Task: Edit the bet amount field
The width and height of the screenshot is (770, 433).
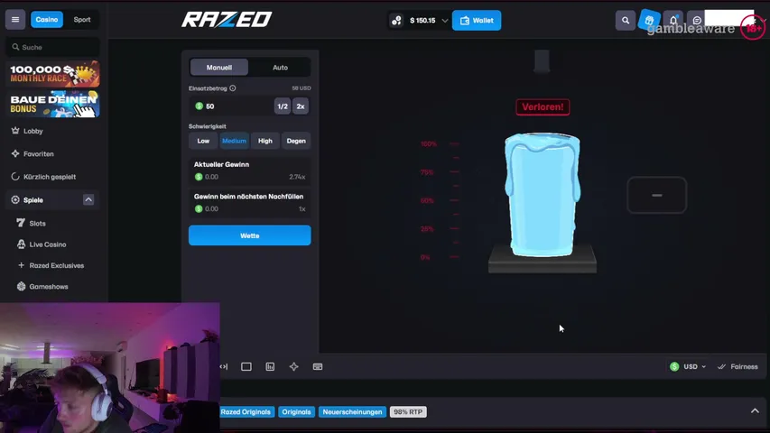Action: point(232,106)
